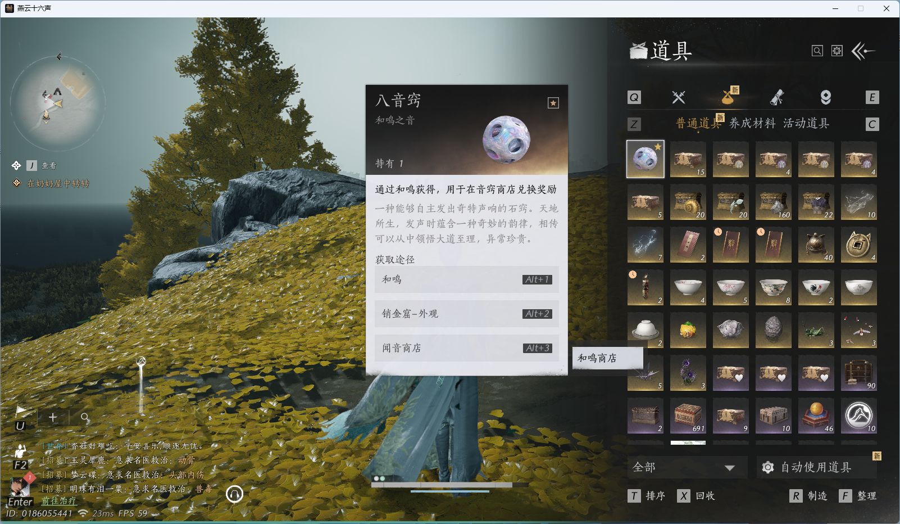Select the chest item with count 15
Image resolution: width=900 pixels, height=524 pixels.
(688, 159)
